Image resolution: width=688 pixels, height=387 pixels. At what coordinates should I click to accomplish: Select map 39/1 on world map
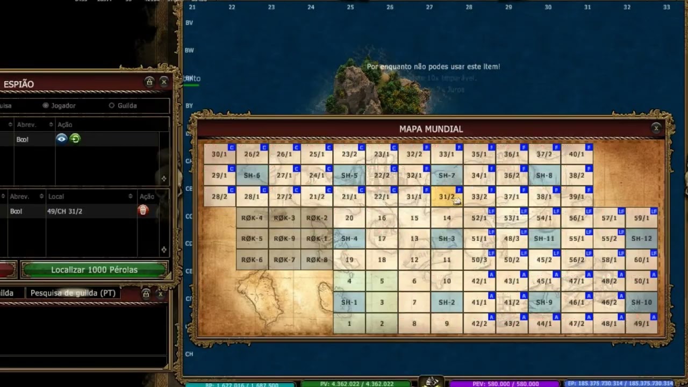[x=577, y=197]
